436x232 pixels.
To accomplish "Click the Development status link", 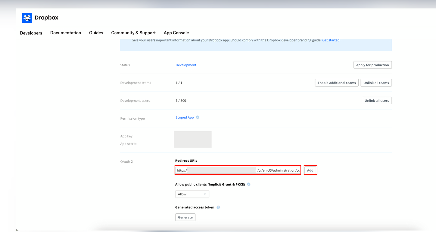I will pyautogui.click(x=186, y=65).
